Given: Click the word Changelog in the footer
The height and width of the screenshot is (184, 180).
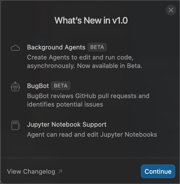Looking at the screenshot, I should [39, 172].
